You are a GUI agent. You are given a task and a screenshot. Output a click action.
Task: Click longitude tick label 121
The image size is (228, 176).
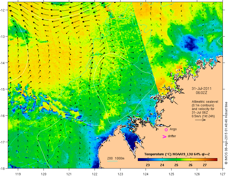click(69, 174)
